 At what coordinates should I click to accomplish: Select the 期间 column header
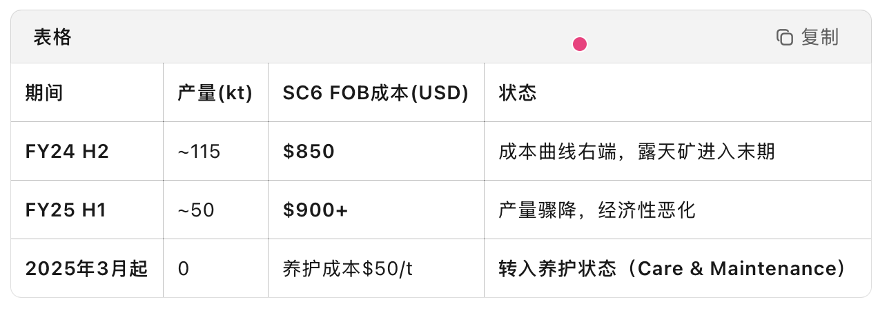tap(44, 93)
